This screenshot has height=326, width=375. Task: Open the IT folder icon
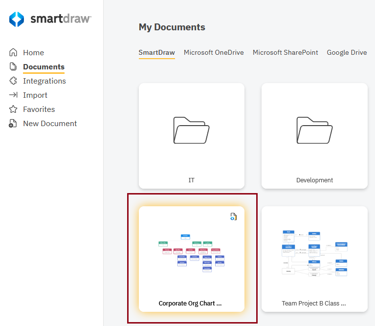(191, 130)
